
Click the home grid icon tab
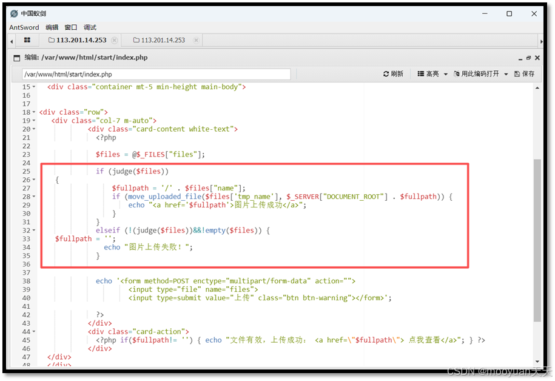[x=27, y=40]
